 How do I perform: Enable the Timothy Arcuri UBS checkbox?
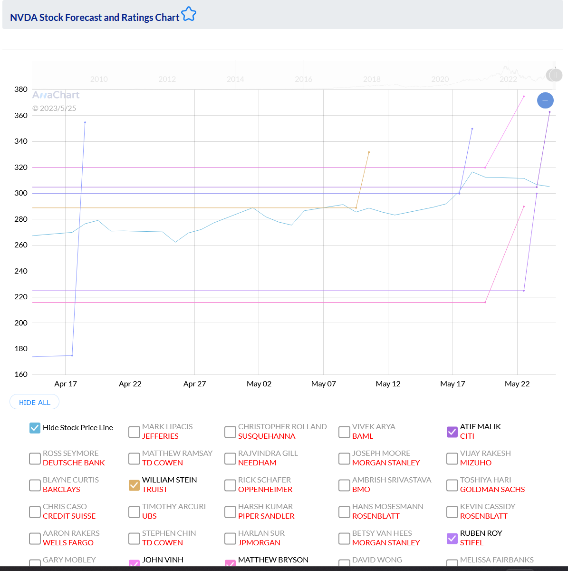click(x=134, y=512)
